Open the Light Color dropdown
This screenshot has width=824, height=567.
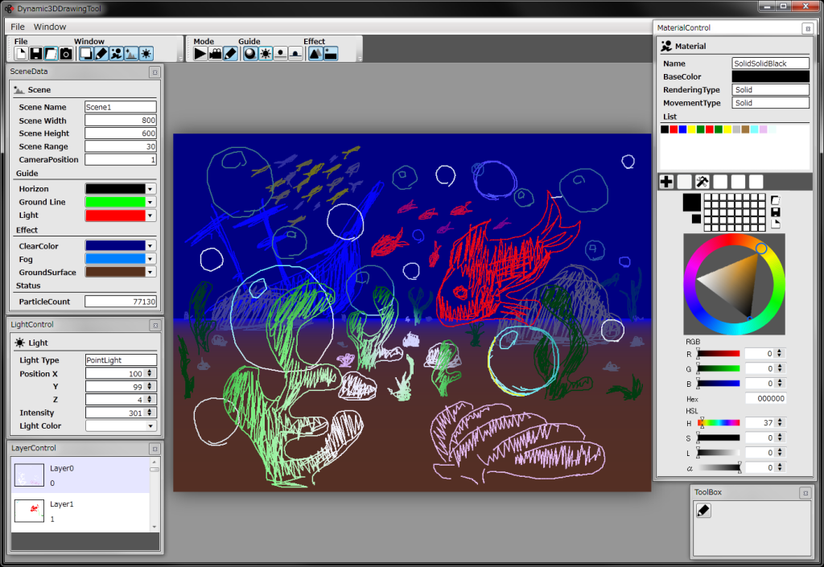(x=150, y=425)
